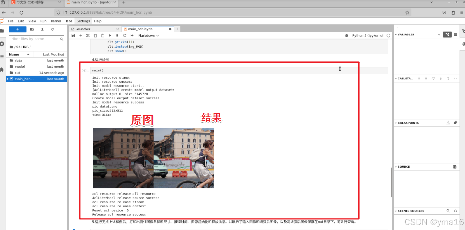Screen dimensions: 465x230
Task: Save the notebook with the floppy disk icon
Action: pos(73,36)
